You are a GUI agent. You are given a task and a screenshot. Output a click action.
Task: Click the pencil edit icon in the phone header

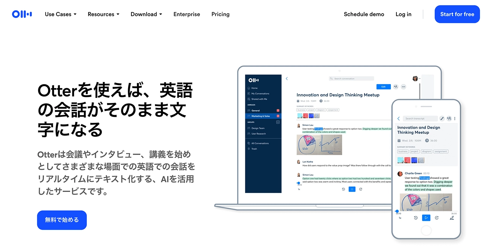[442, 118]
